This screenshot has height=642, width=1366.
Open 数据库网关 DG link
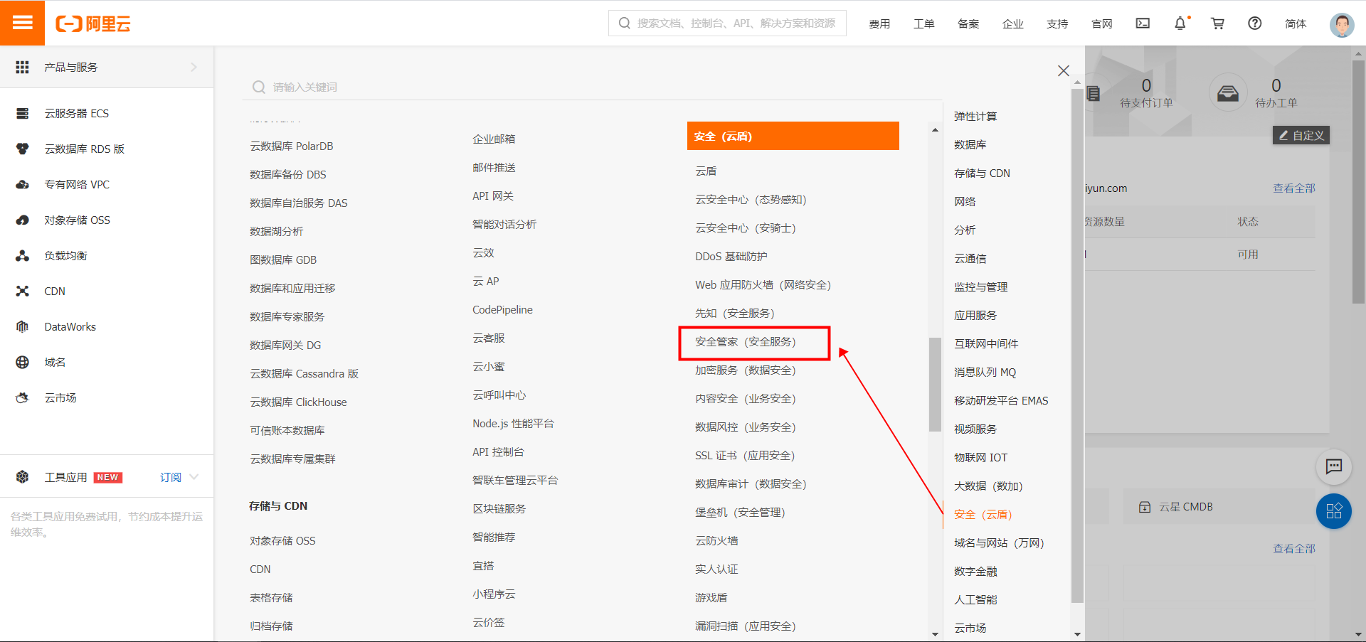(x=285, y=345)
